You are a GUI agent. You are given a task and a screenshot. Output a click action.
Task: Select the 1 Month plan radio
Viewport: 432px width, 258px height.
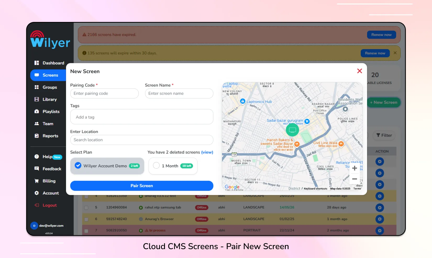pos(156,166)
